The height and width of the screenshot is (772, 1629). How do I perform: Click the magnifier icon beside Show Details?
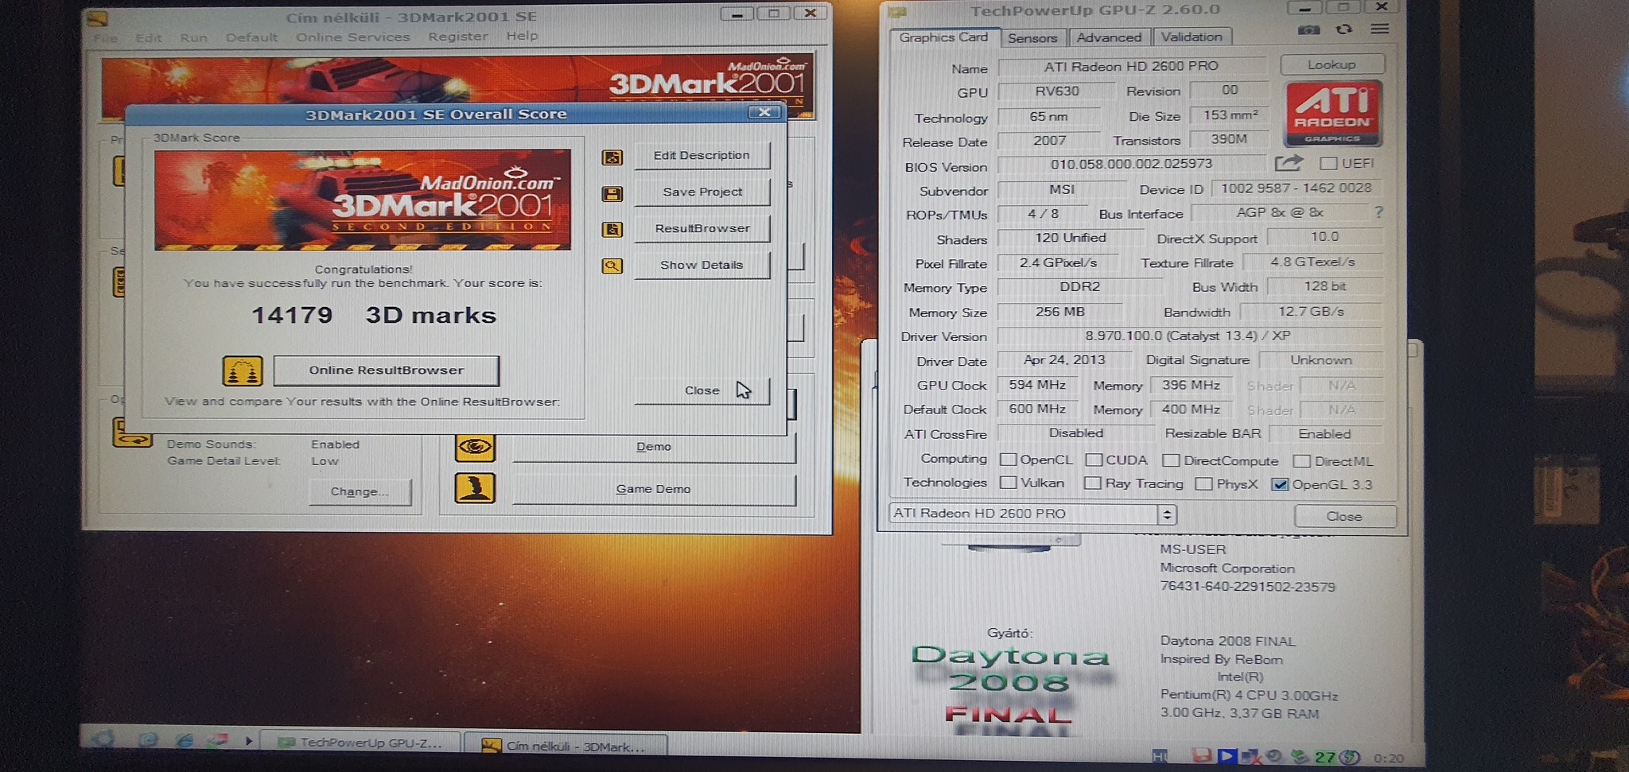point(612,266)
